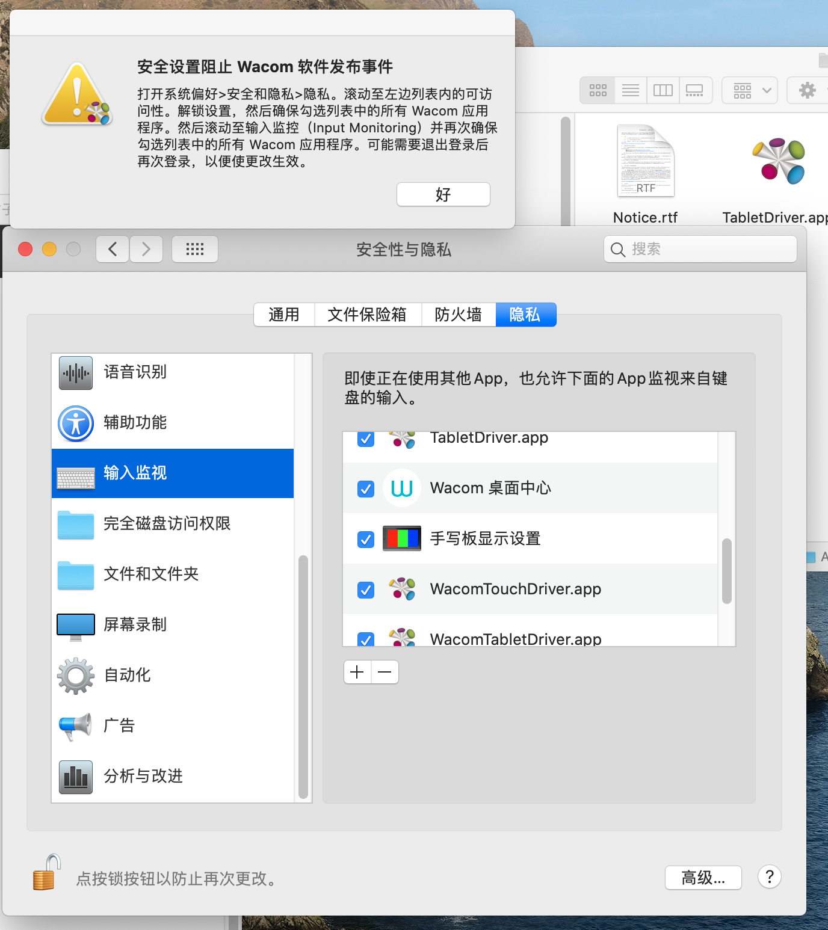The height and width of the screenshot is (930, 828).
Task: Uncheck the TabletDriver.app checkbox
Action: 366,439
